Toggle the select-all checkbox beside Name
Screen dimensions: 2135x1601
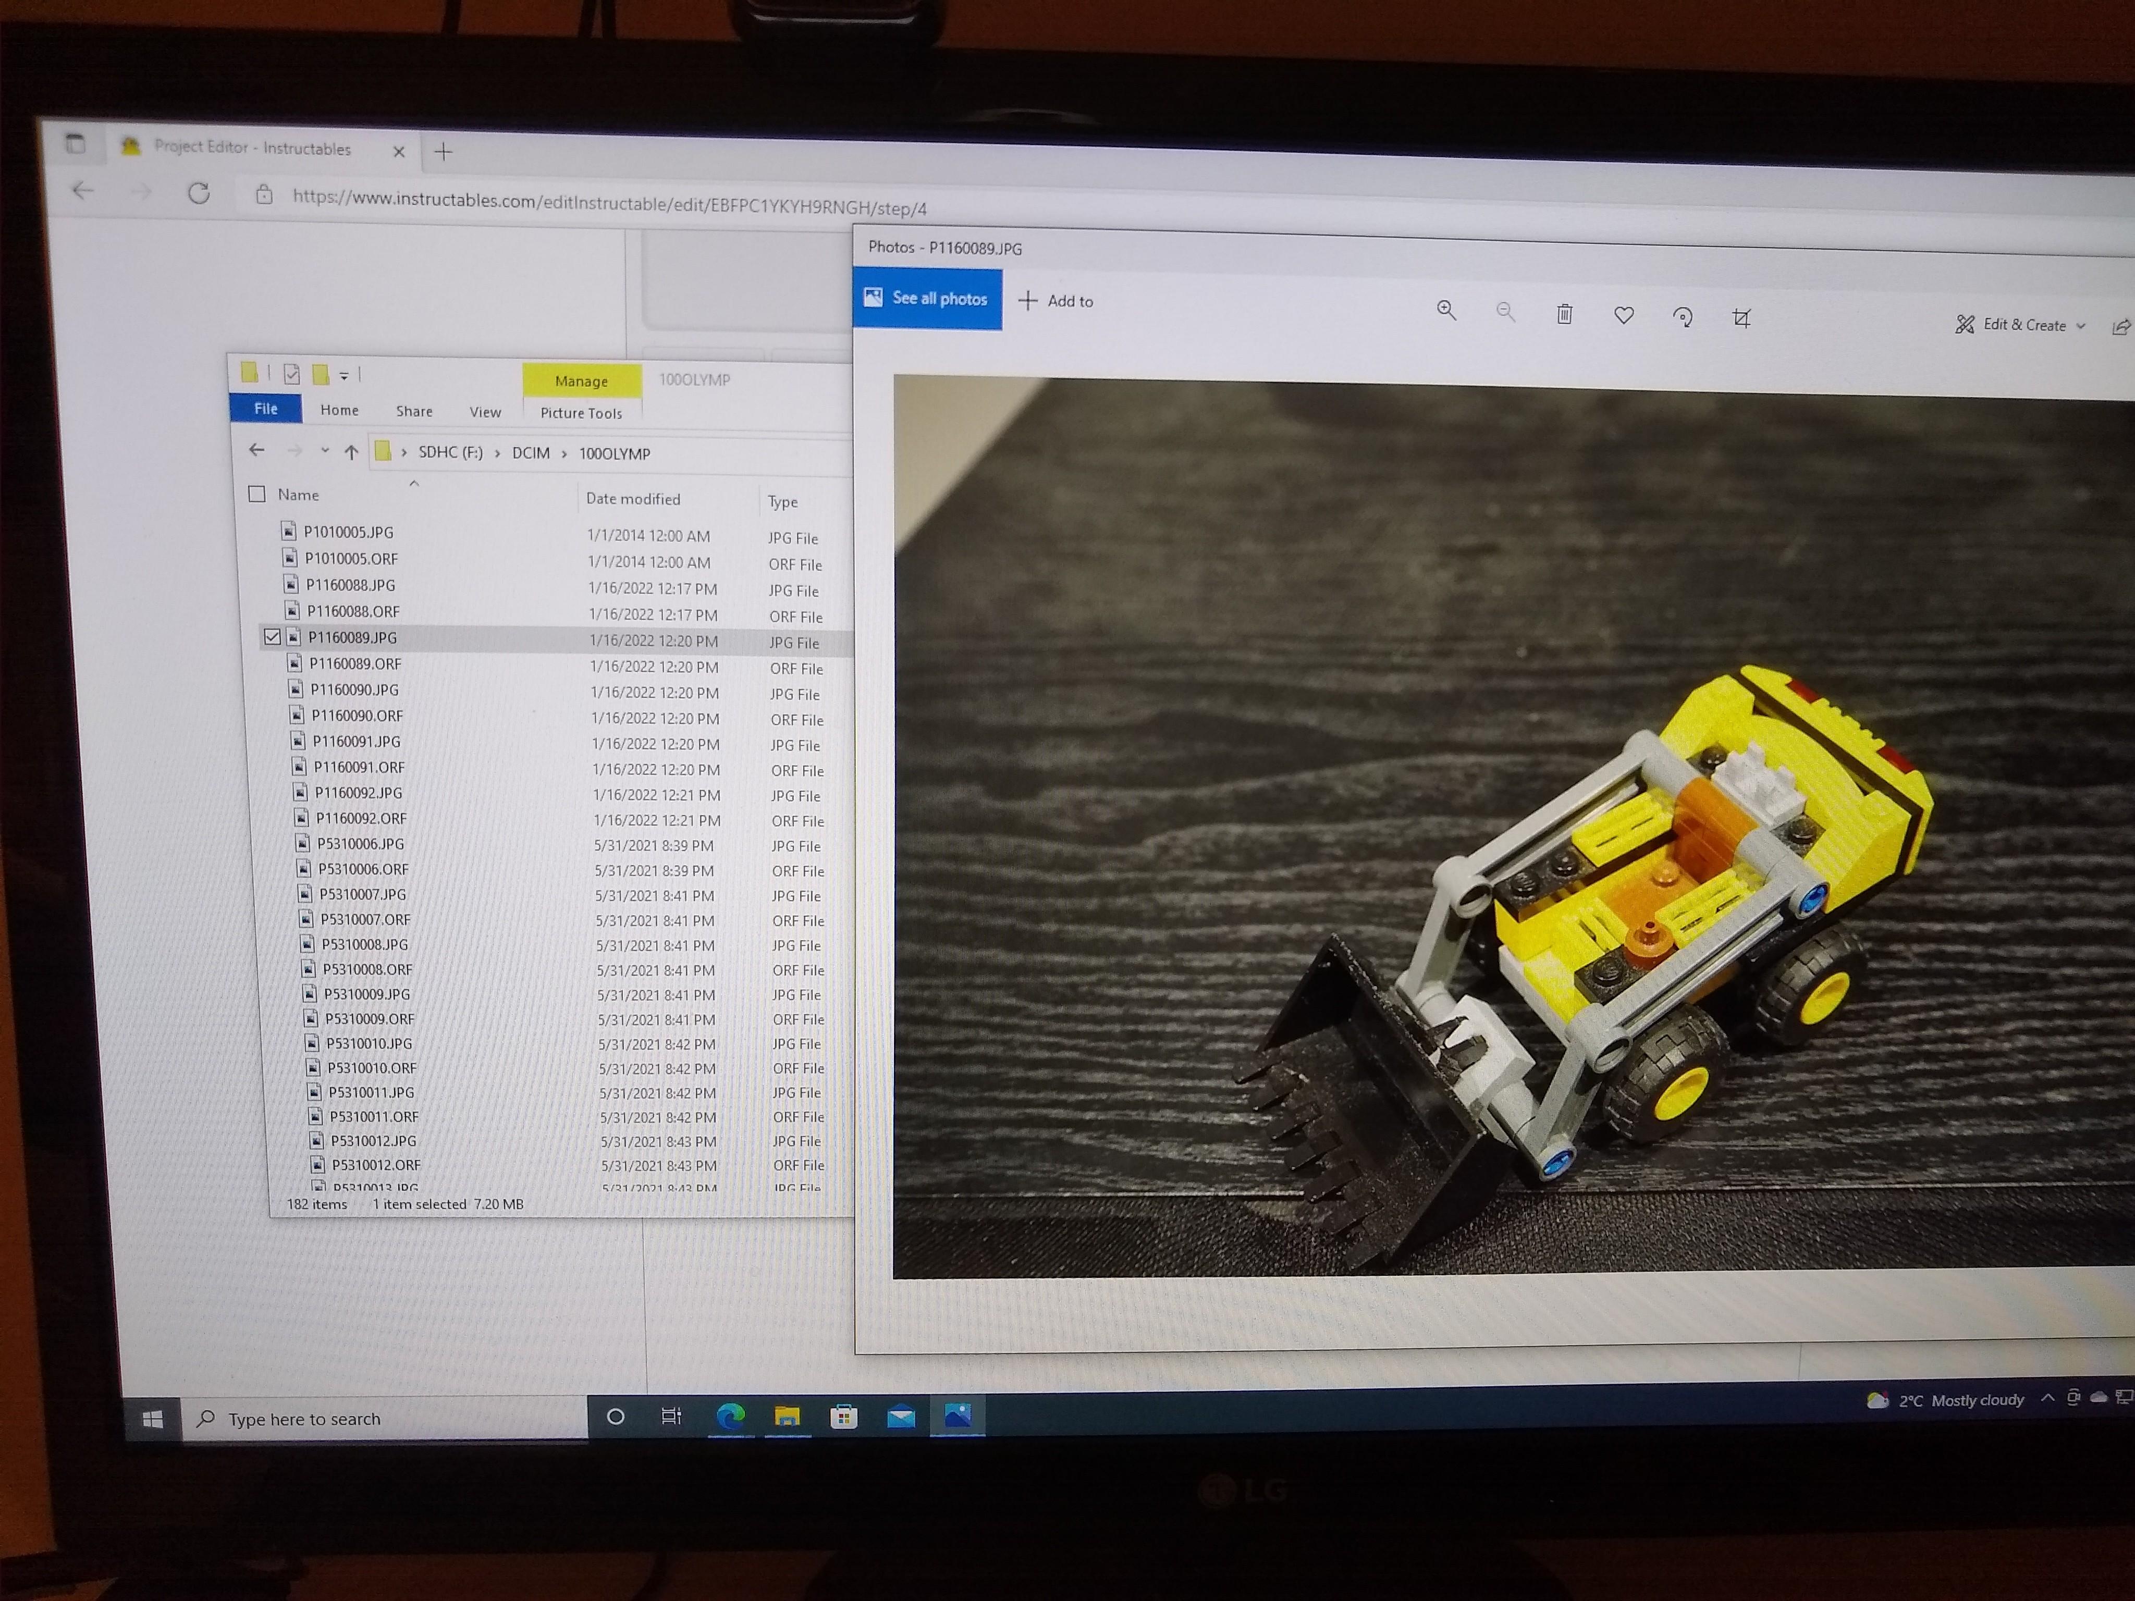[257, 494]
